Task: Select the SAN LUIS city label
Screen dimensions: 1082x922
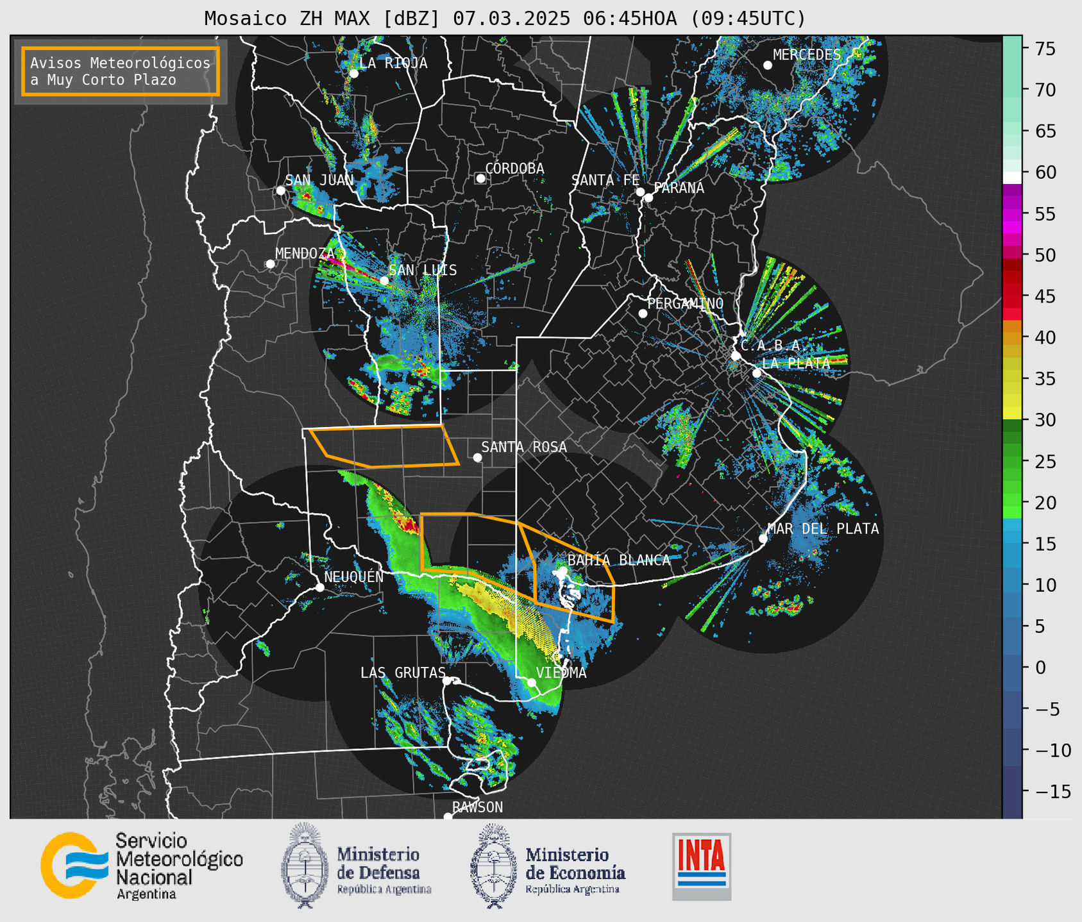Action: point(423,270)
